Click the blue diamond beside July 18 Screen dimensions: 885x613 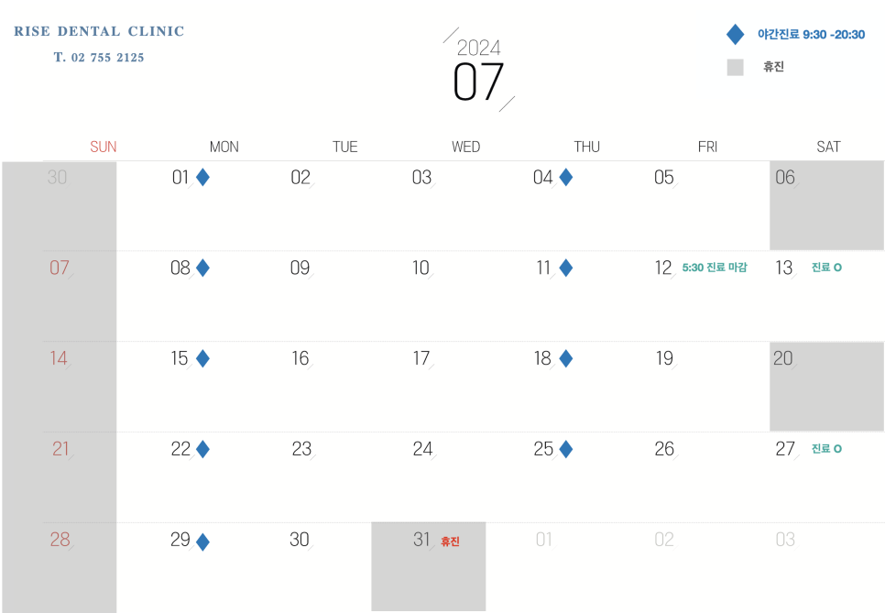pos(565,359)
